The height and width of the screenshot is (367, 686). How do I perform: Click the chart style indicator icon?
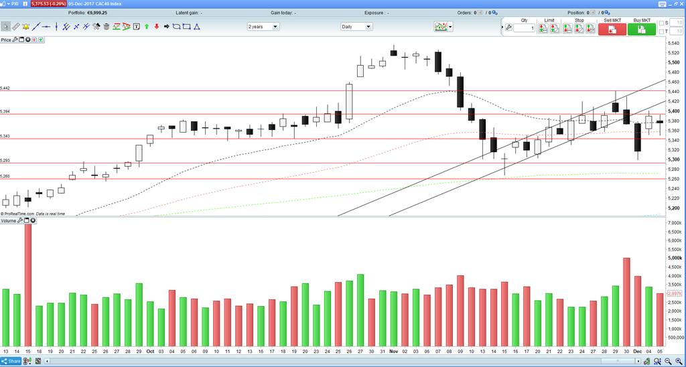point(441,27)
